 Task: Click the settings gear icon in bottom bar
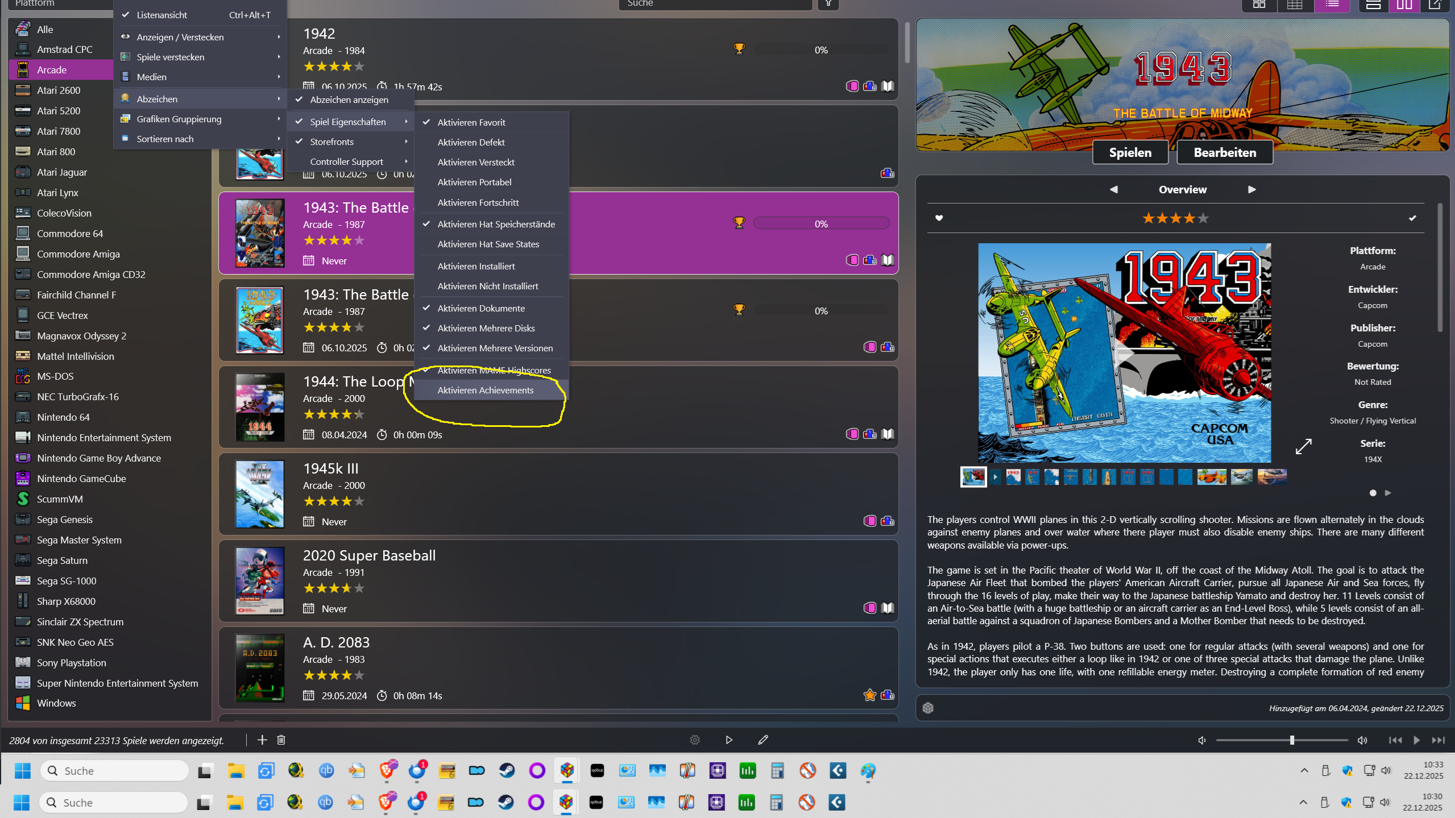click(x=695, y=740)
